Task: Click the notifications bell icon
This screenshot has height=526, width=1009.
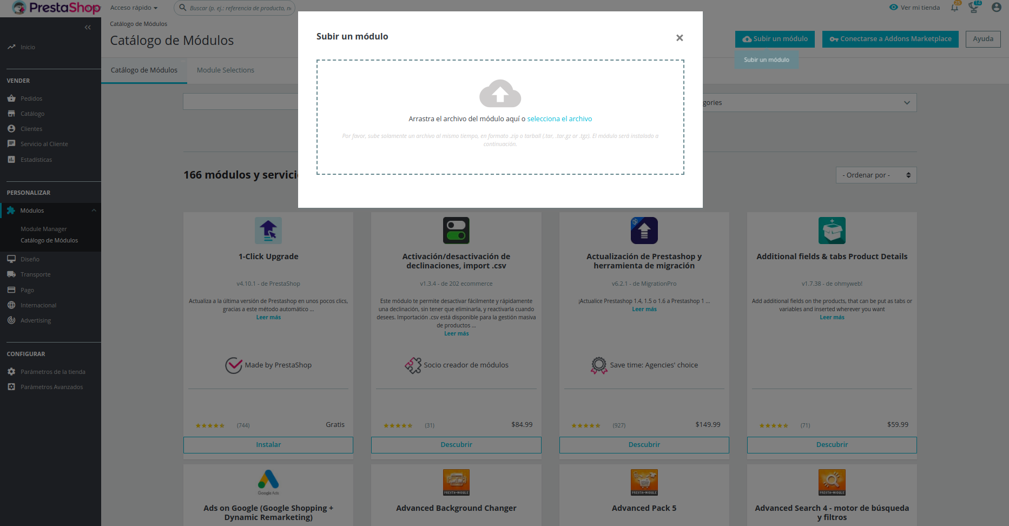Action: (x=955, y=8)
